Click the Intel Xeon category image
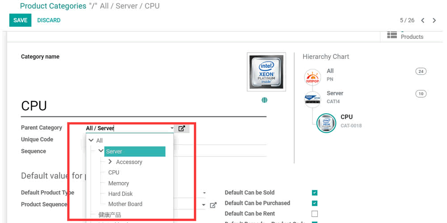 pyautogui.click(x=266, y=72)
